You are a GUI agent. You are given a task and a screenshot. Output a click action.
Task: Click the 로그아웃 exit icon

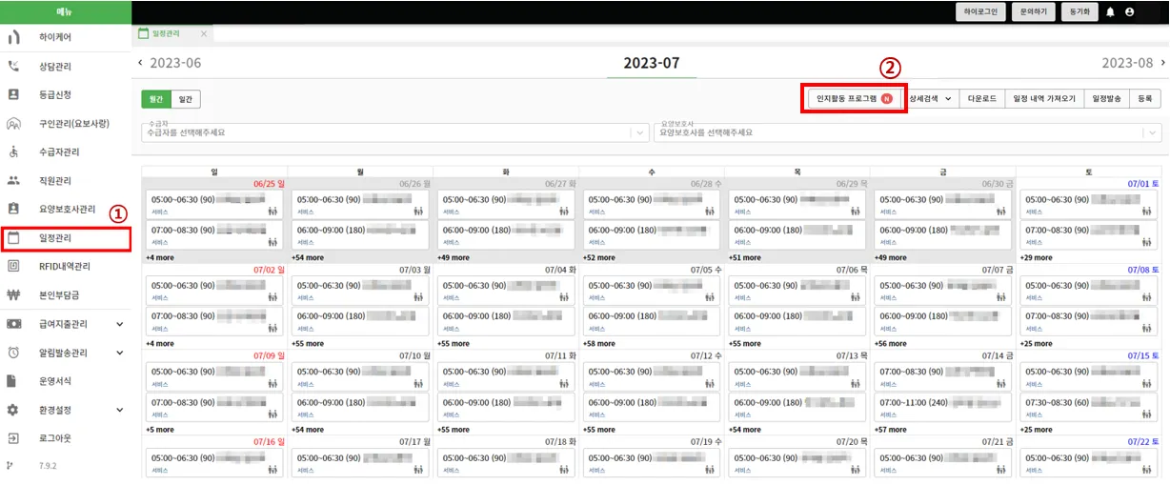click(13, 438)
